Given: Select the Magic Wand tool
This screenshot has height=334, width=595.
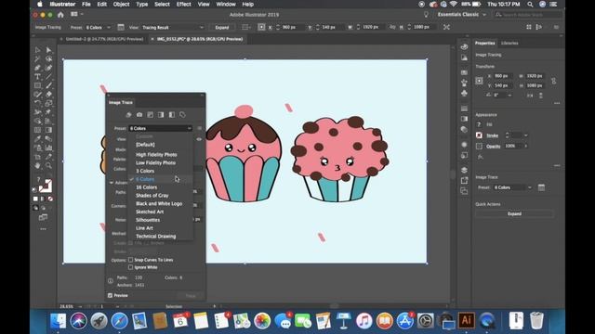Looking at the screenshot, I should [37, 59].
